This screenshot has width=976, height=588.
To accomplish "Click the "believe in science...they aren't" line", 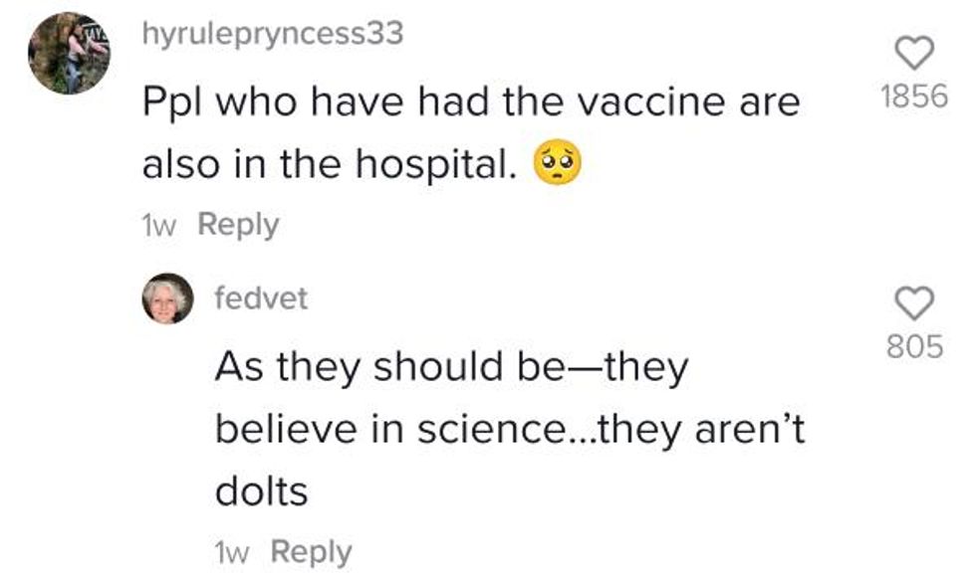I will click(x=509, y=429).
